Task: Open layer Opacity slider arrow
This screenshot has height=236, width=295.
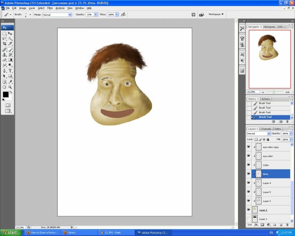Action: [291, 133]
